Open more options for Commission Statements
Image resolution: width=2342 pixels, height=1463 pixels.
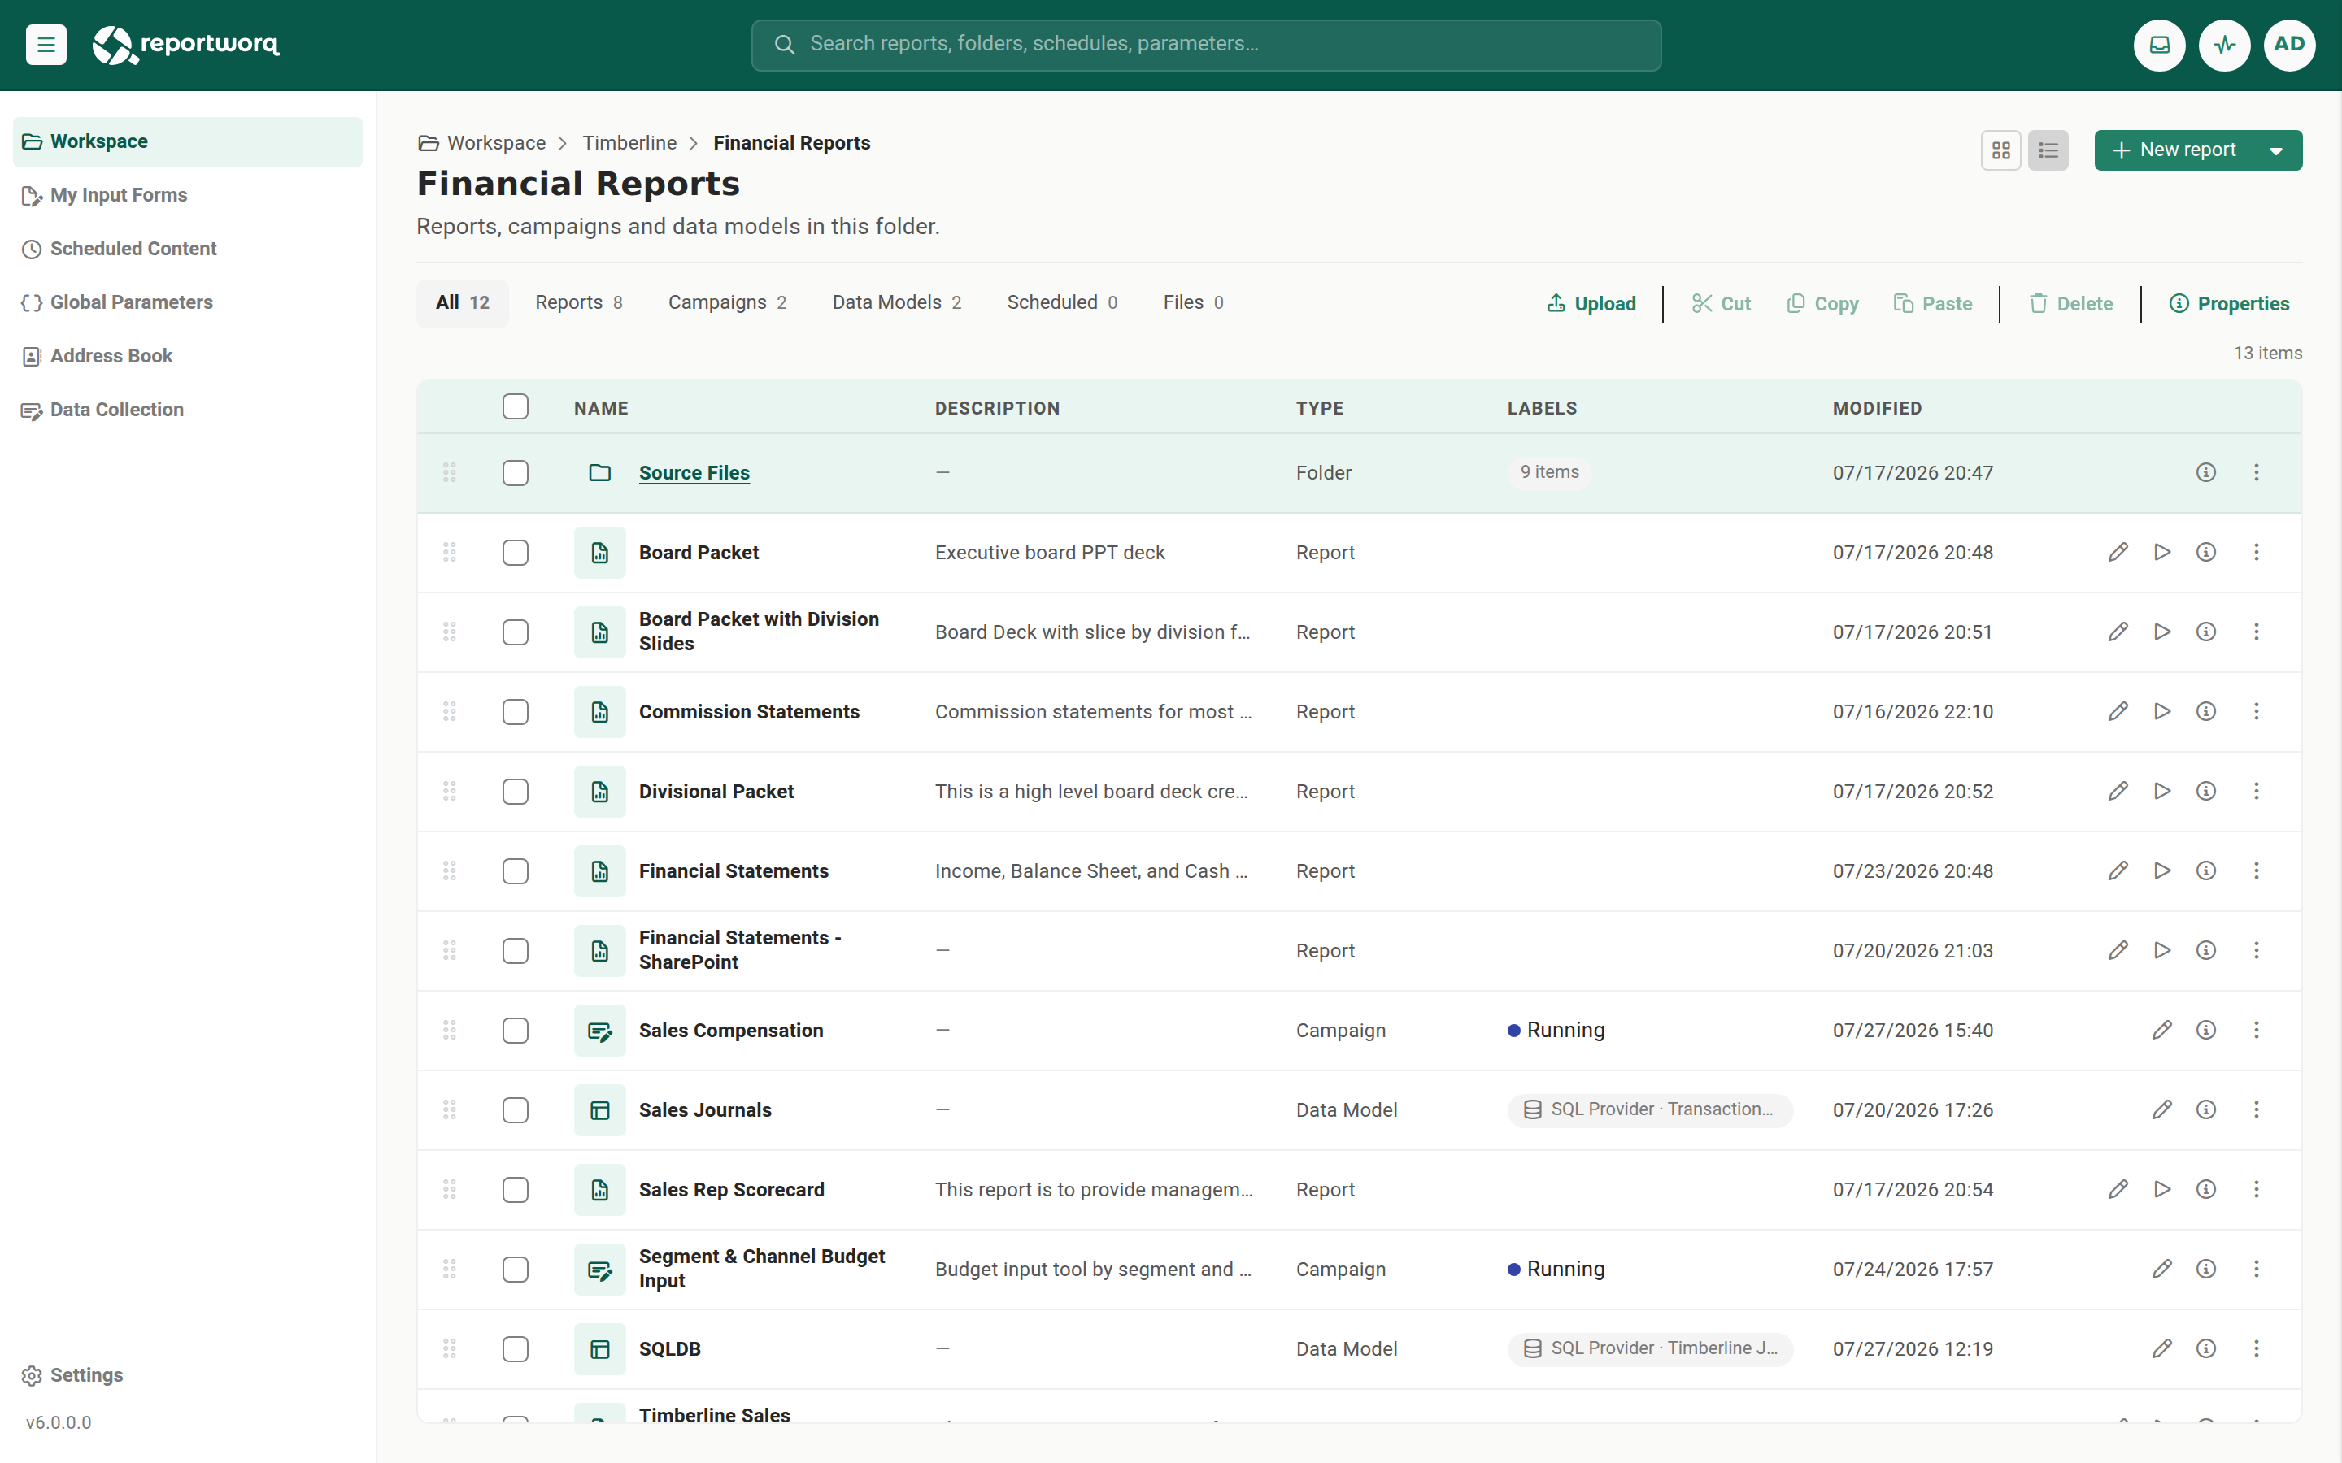point(2256,711)
